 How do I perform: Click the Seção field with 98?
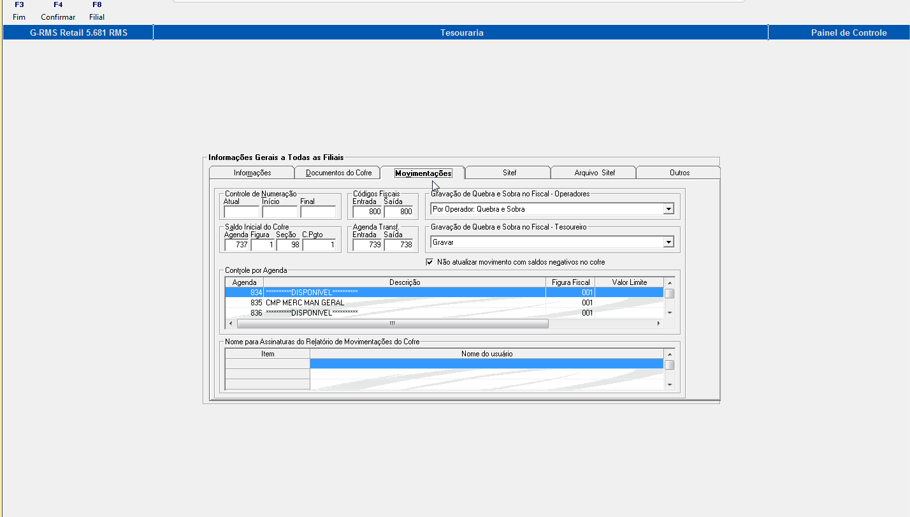click(289, 245)
